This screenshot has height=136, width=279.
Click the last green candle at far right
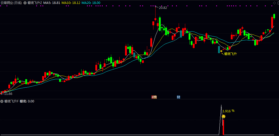tap(274, 16)
